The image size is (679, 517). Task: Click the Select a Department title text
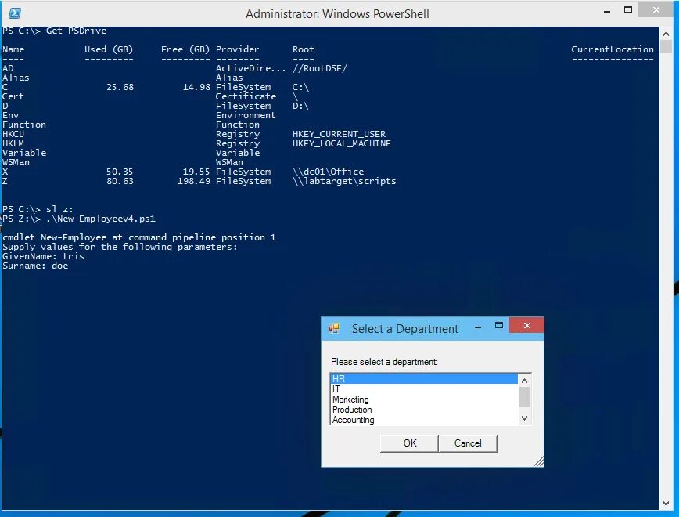coord(405,329)
